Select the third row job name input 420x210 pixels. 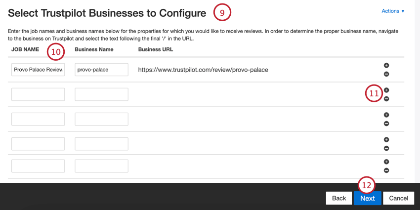tap(38, 119)
